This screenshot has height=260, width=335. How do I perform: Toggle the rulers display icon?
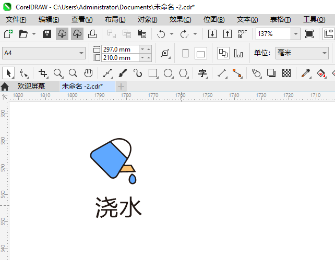(x=329, y=34)
